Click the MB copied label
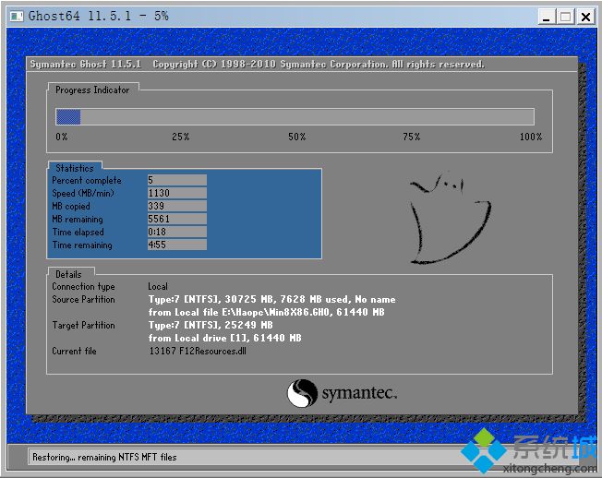Screen dimensions: 602x478 71,206
